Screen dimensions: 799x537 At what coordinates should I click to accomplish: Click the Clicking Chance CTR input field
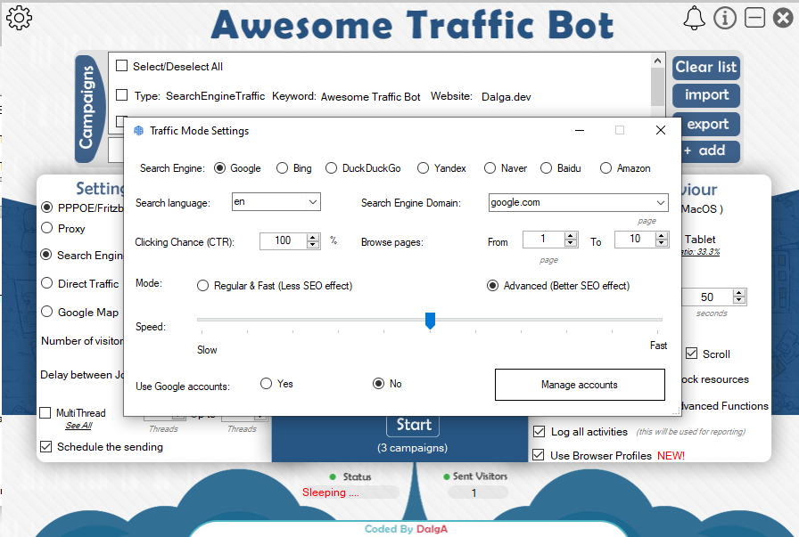coord(284,240)
